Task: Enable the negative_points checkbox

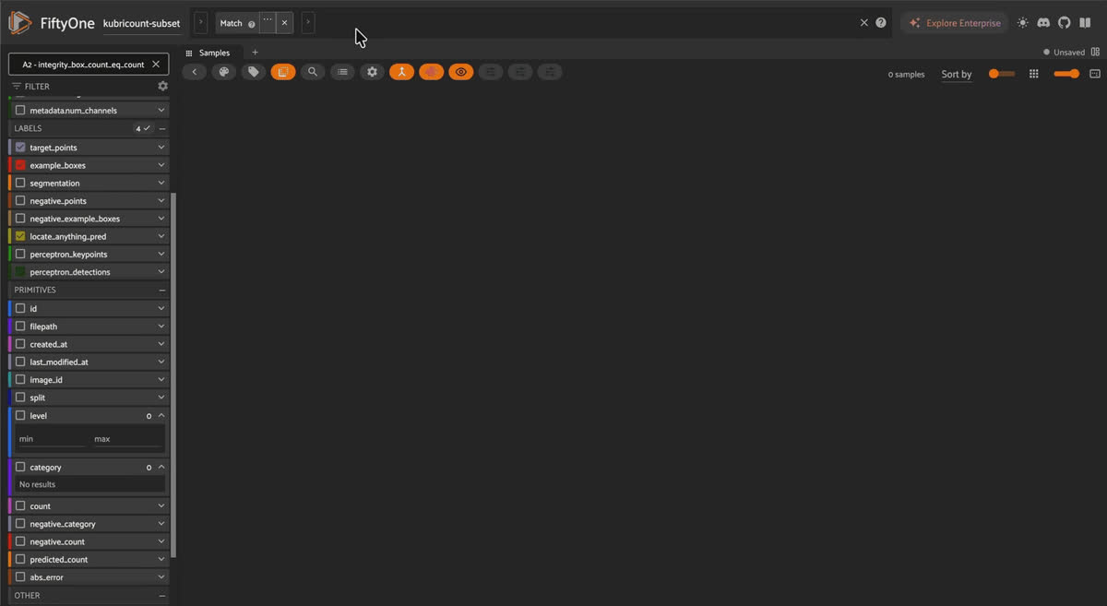Action: 20,201
